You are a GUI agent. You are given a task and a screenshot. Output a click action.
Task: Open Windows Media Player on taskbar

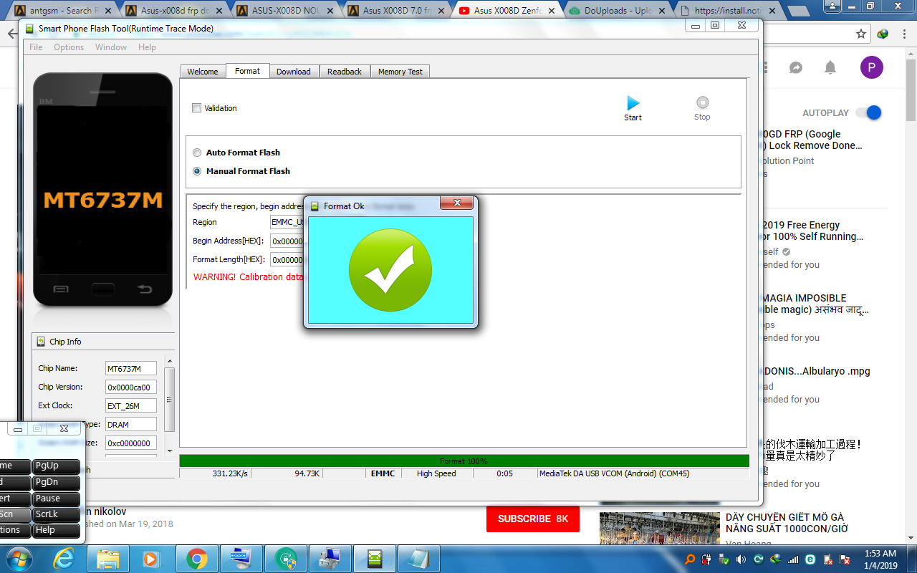click(152, 559)
